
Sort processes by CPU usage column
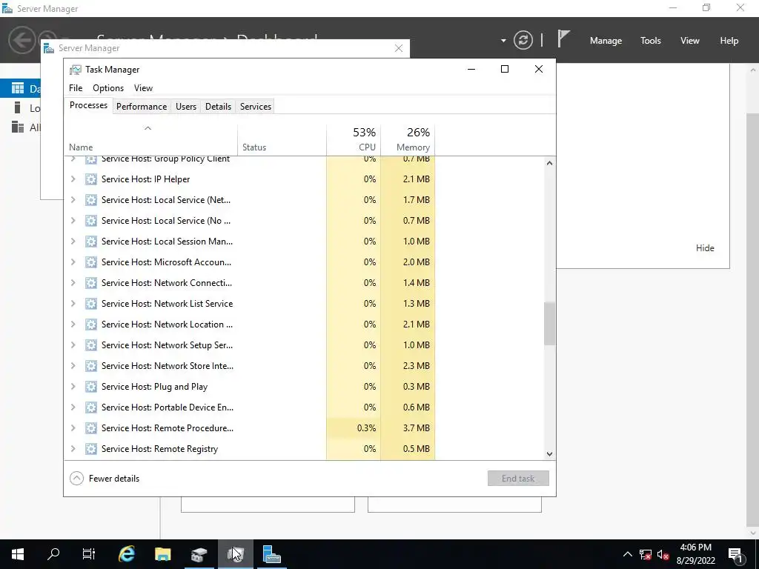tap(354, 140)
